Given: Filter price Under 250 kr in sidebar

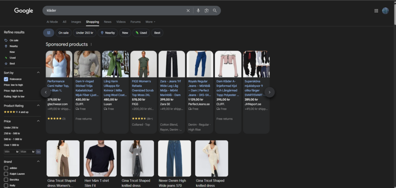Looking at the screenshot, I should [11, 128].
